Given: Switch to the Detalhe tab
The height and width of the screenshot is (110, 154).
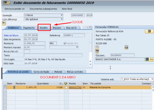Looking at the screenshot, I should click(x=44, y=28).
